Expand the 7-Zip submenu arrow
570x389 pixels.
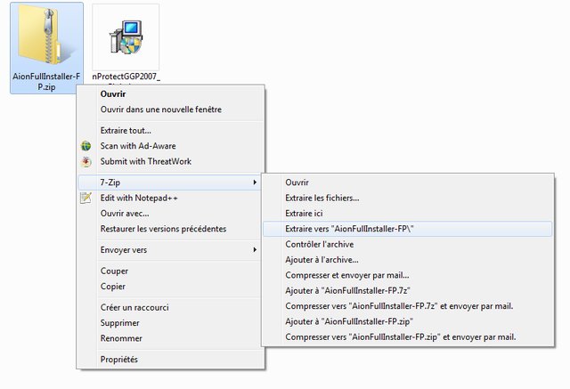pyautogui.click(x=256, y=182)
